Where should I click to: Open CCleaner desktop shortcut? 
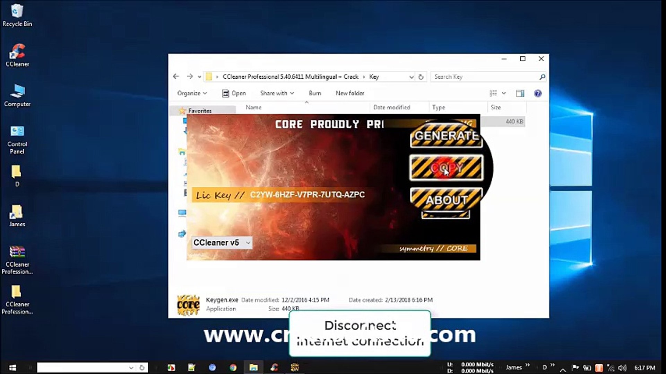(17, 55)
